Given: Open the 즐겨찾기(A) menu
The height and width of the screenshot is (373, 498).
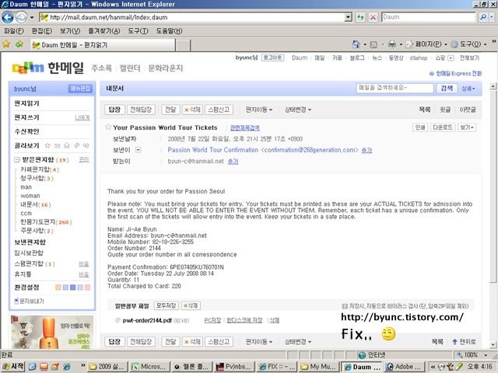Looking at the screenshot, I should pyautogui.click(x=104, y=31).
